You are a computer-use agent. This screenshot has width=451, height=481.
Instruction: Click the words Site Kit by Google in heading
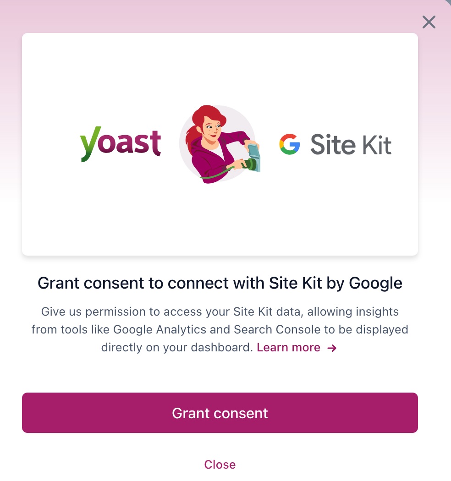click(335, 283)
